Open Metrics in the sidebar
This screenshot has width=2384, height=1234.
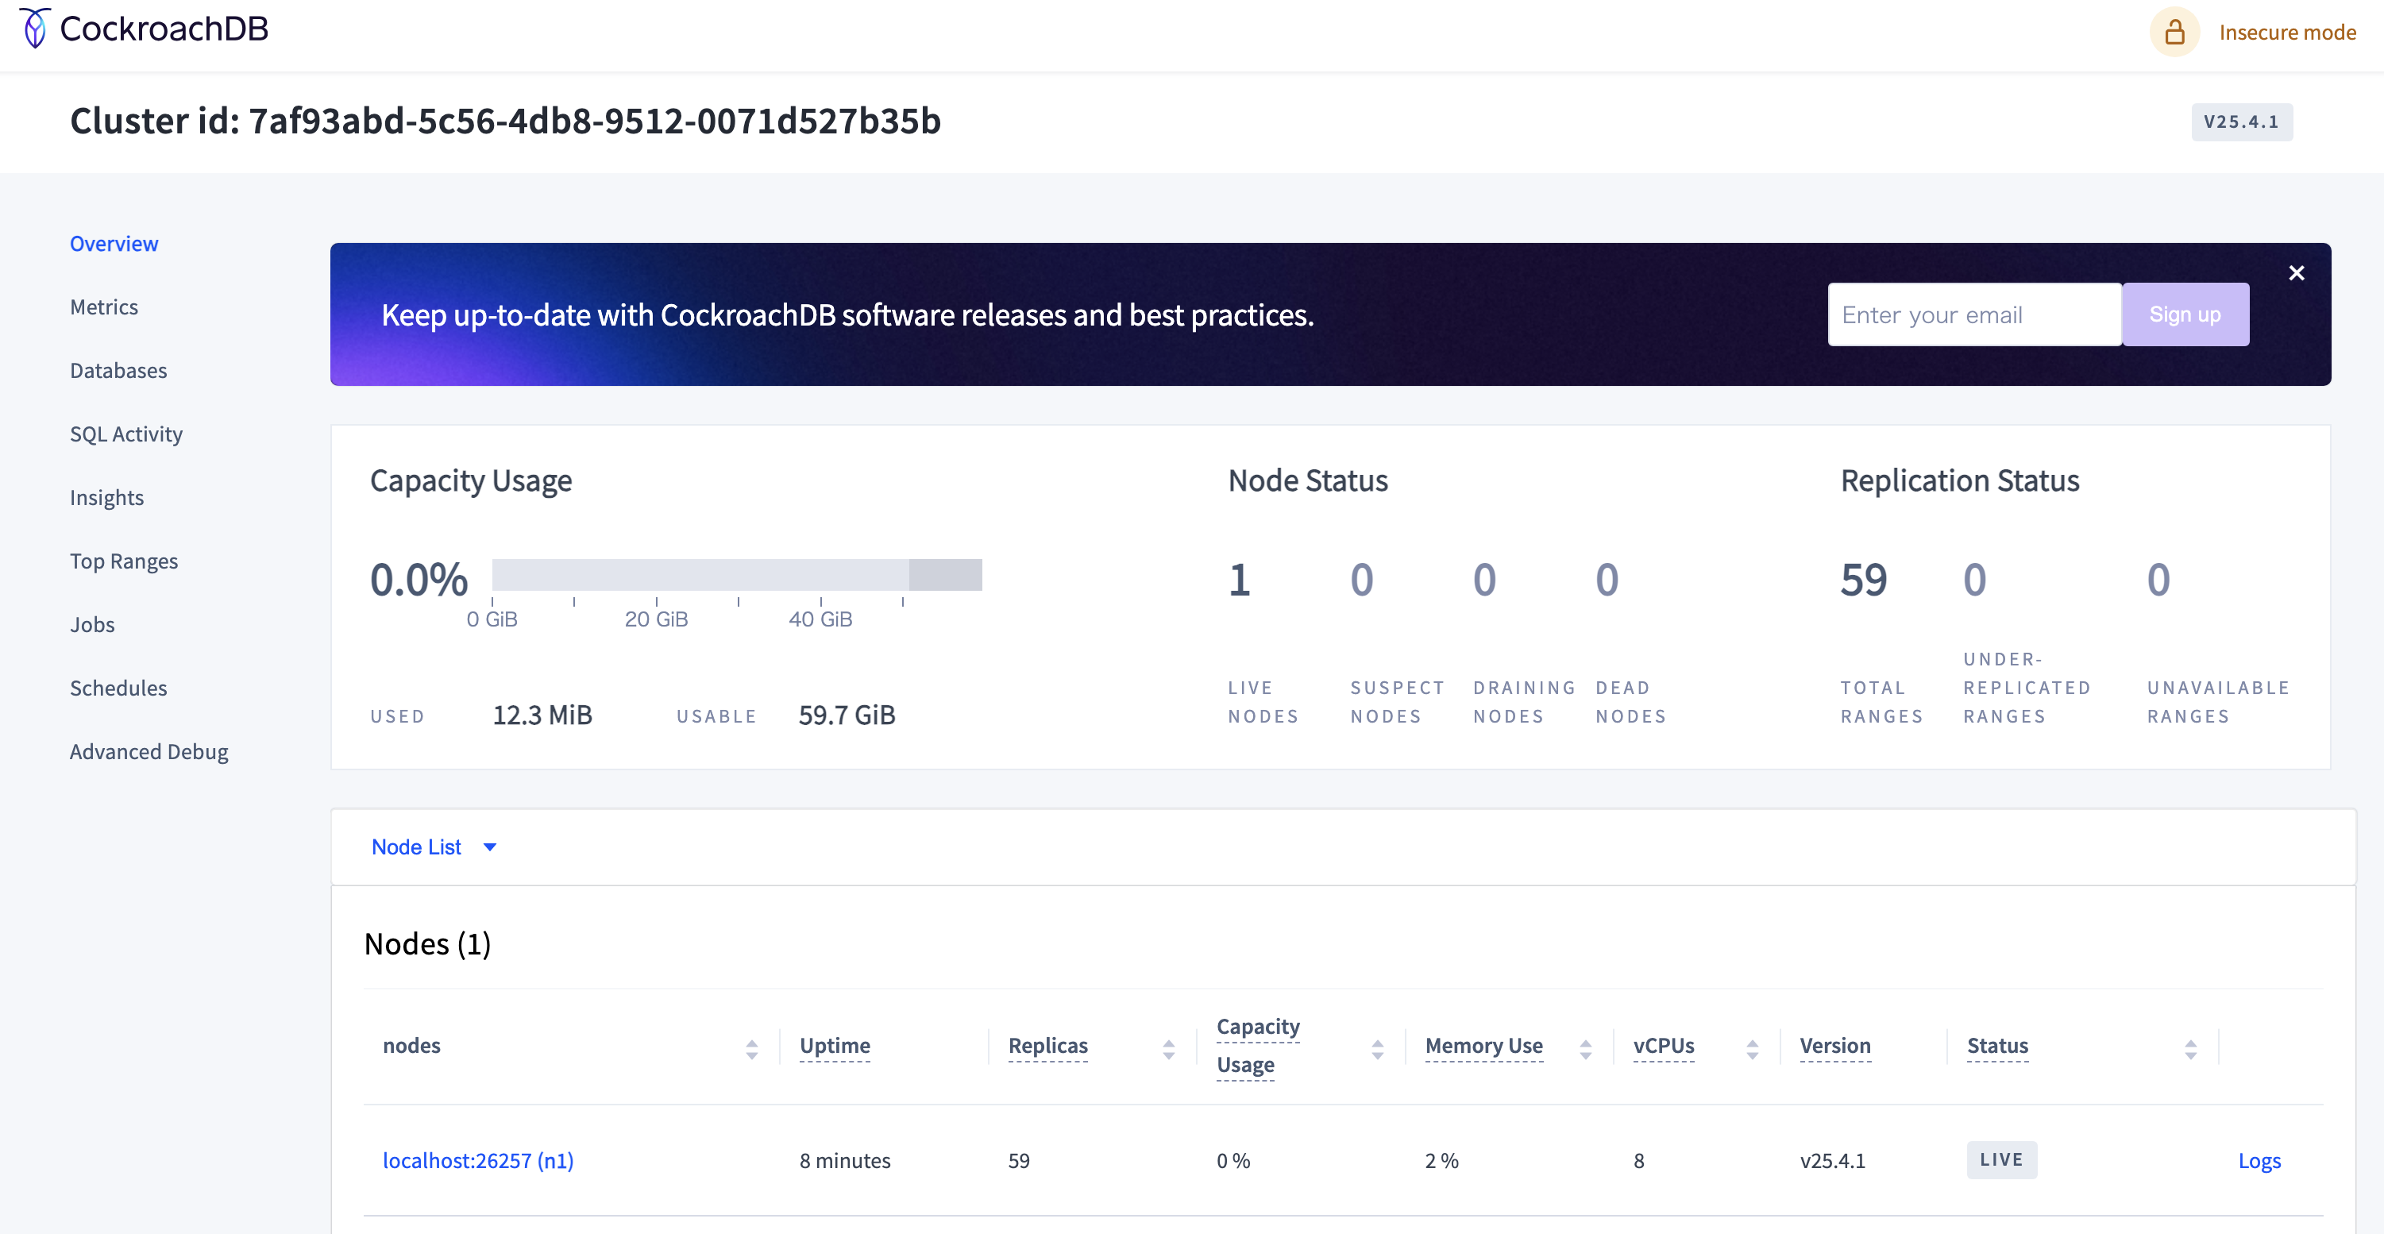[x=104, y=307]
